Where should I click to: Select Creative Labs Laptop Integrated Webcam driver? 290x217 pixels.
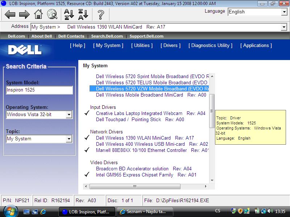pyautogui.click(x=150, y=113)
